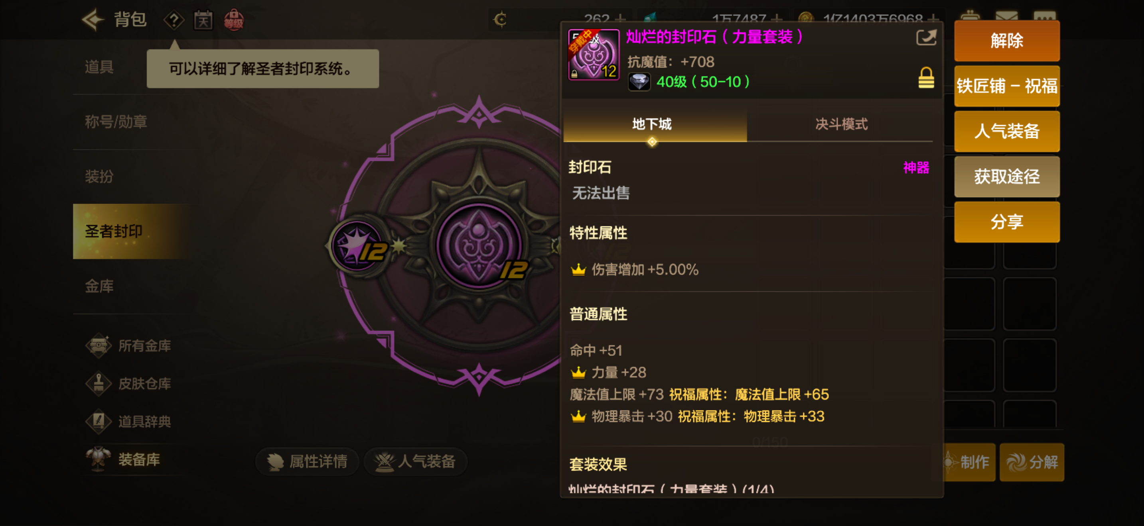Select the left seal slot marked 12
The width and height of the screenshot is (1144, 526).
click(358, 246)
